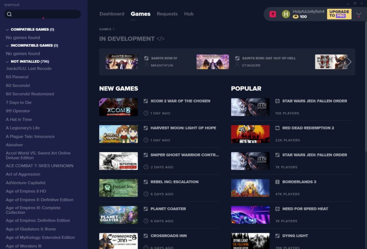Open the Requests tab
This screenshot has height=249, width=367.
coord(167,14)
